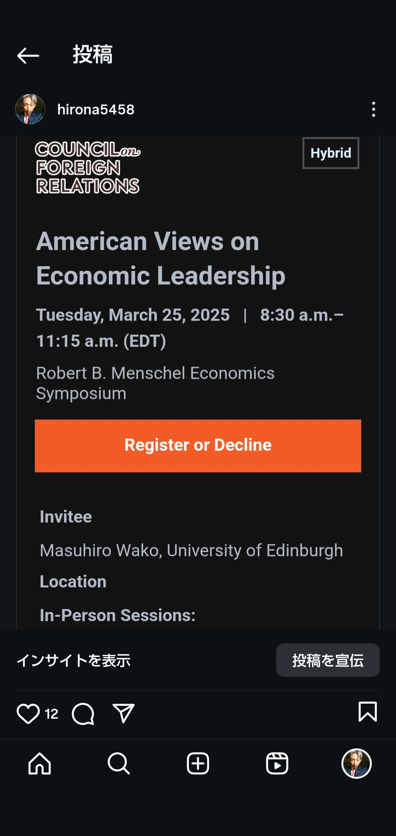396x836 pixels.
Task: Open Reels tab icon
Action: click(x=277, y=763)
